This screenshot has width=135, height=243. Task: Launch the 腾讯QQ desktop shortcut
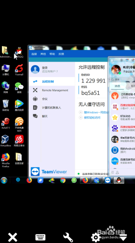pos(19,52)
